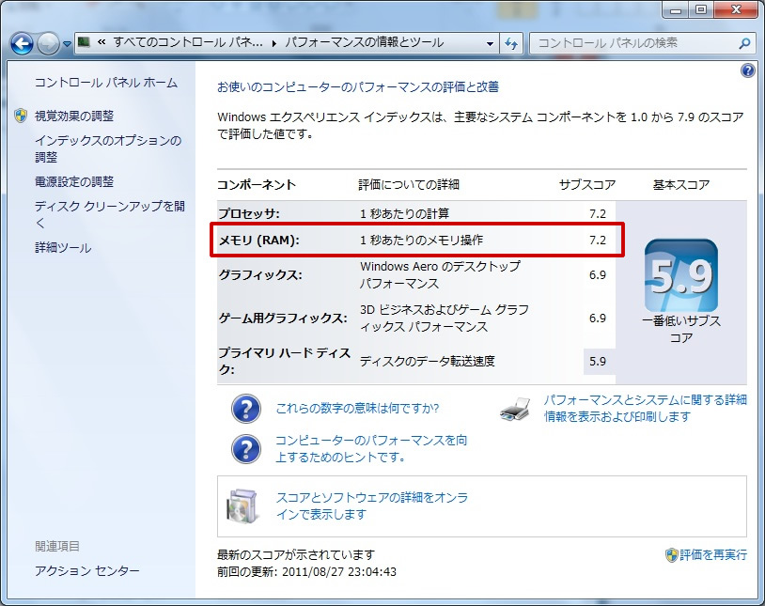Screen dimensions: 765x606
Task: Expand the « breadcrumb overflow chevron
Action: [x=101, y=42]
